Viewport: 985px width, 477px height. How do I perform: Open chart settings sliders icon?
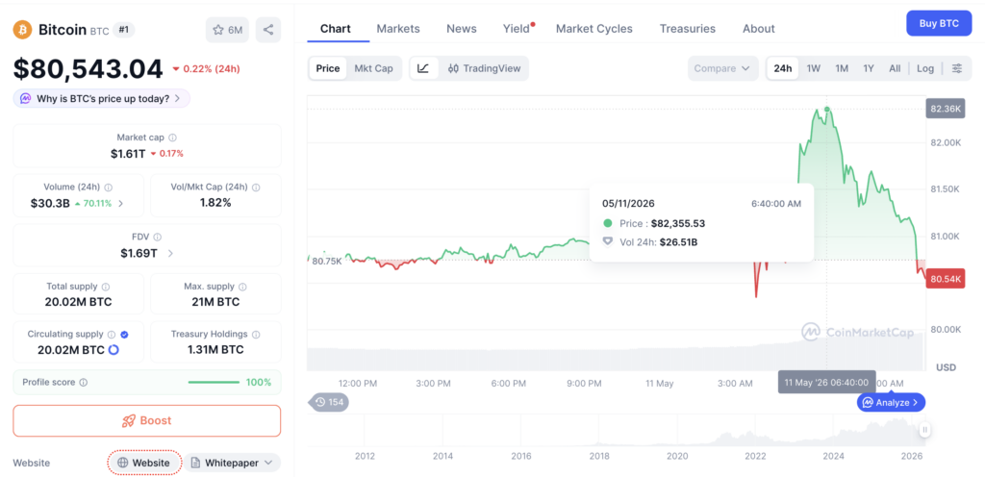pos(957,68)
